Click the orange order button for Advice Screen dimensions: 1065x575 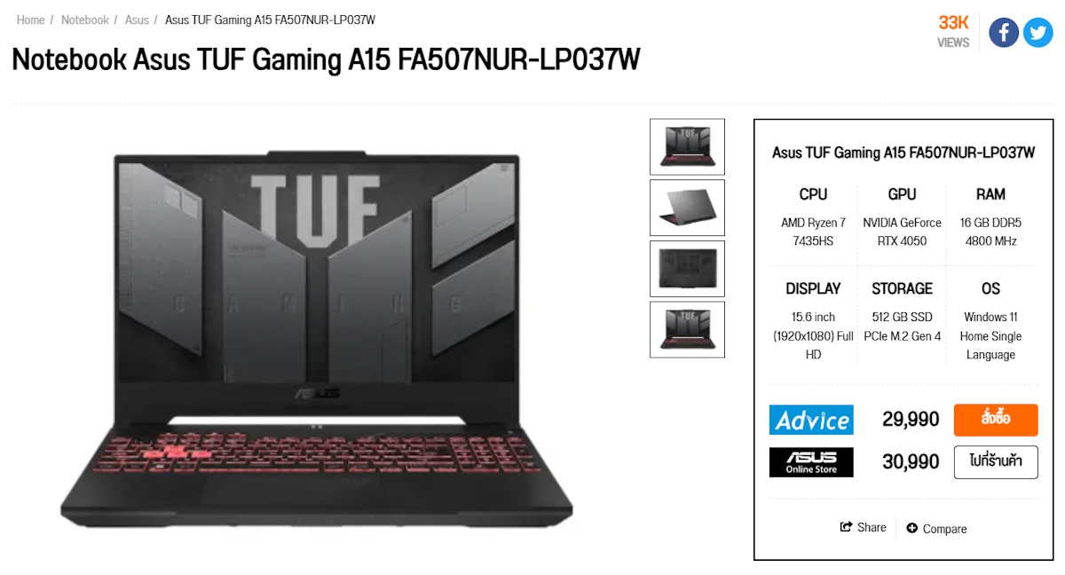point(996,420)
